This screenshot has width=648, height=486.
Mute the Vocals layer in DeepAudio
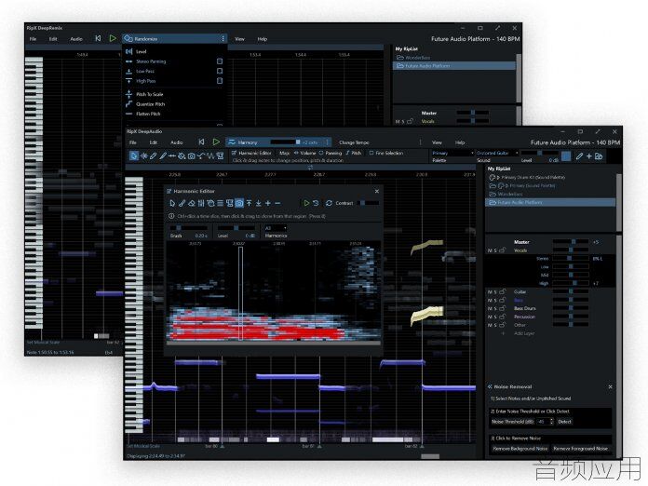(x=490, y=250)
